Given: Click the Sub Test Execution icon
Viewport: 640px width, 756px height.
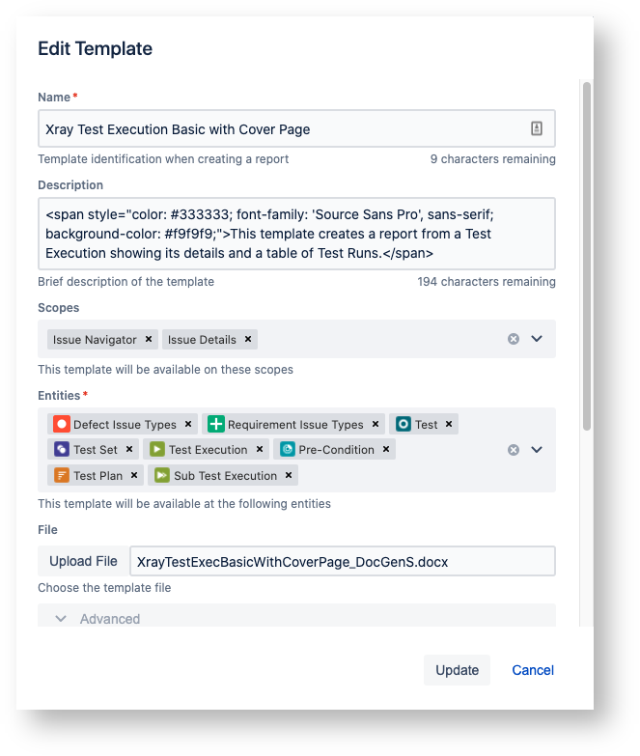Looking at the screenshot, I should tap(161, 475).
